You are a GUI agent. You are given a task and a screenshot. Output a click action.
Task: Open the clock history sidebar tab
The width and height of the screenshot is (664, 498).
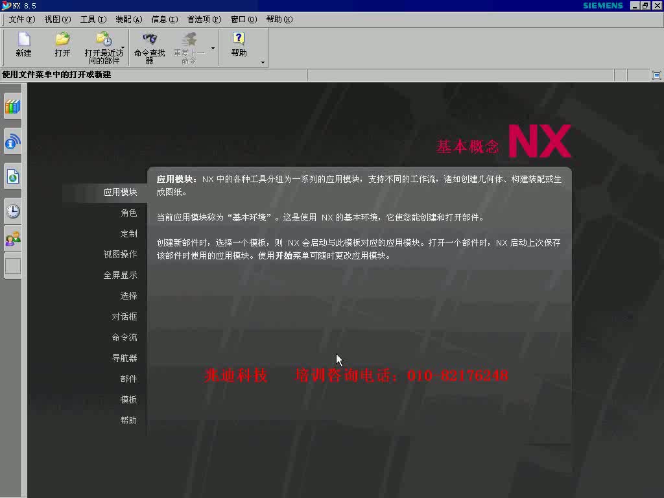click(13, 211)
